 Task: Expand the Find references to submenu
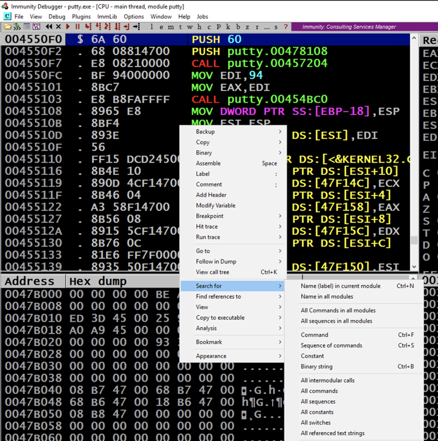click(x=233, y=297)
